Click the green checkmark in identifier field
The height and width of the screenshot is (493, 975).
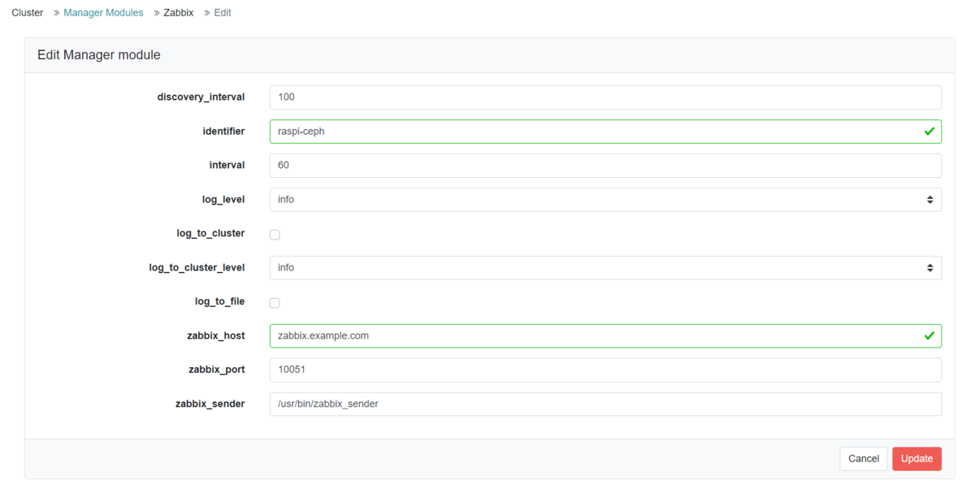click(929, 132)
